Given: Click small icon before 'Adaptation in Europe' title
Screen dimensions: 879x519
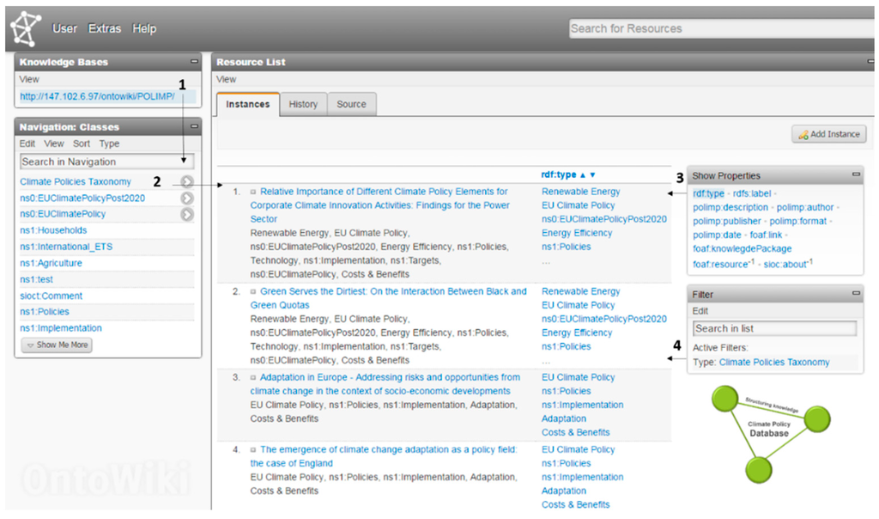Looking at the screenshot, I should tap(253, 378).
